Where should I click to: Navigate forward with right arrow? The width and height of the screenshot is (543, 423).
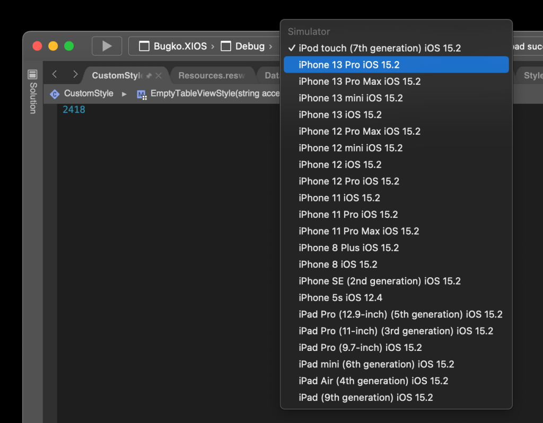[75, 75]
